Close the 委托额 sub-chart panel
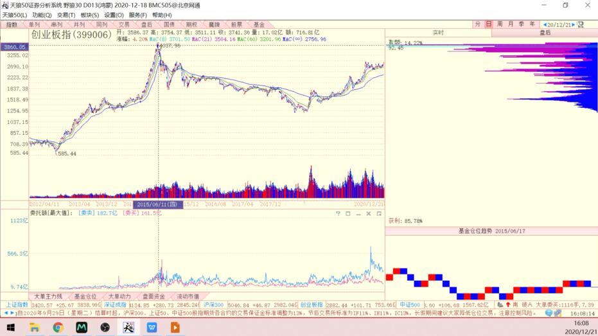 click(x=369, y=213)
